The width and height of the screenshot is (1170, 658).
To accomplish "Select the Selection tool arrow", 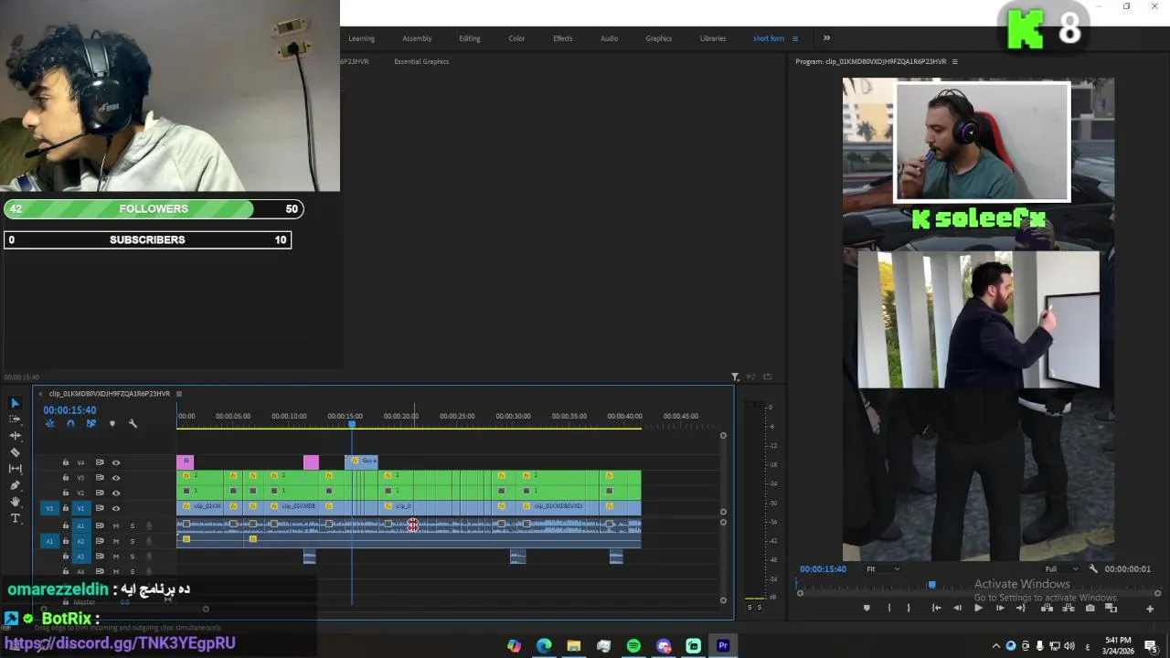I will tap(15, 403).
